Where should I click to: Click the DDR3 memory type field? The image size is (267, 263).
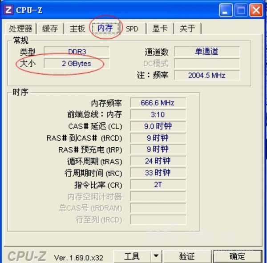click(x=77, y=52)
